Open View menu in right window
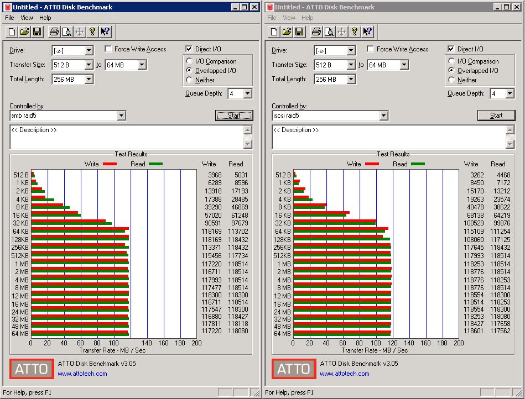Image resolution: width=525 pixels, height=399 pixels. pyautogui.click(x=289, y=18)
